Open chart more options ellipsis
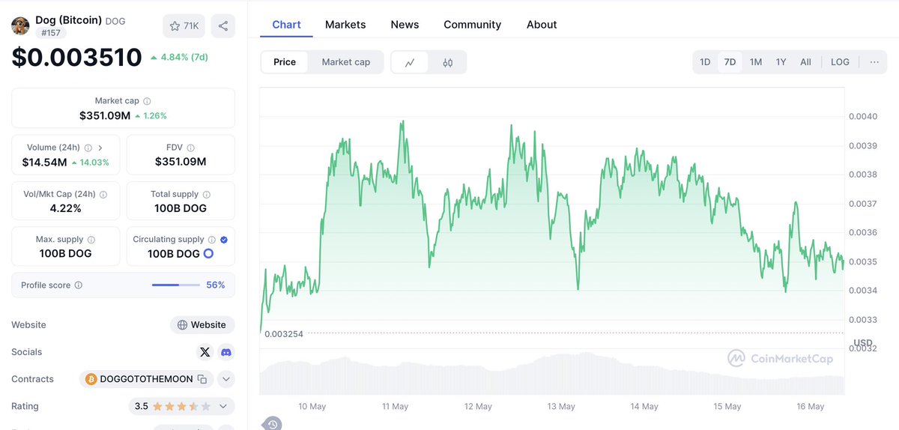899x430 pixels. pos(874,62)
